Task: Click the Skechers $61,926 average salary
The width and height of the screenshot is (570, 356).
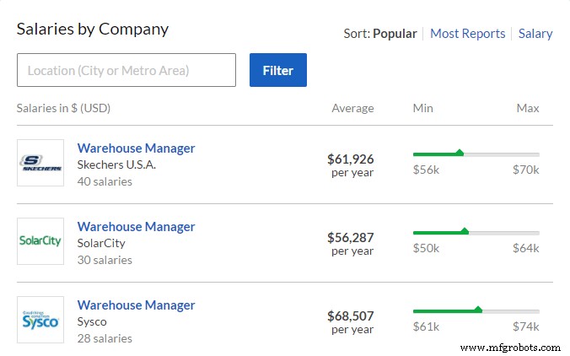Action: [350, 159]
